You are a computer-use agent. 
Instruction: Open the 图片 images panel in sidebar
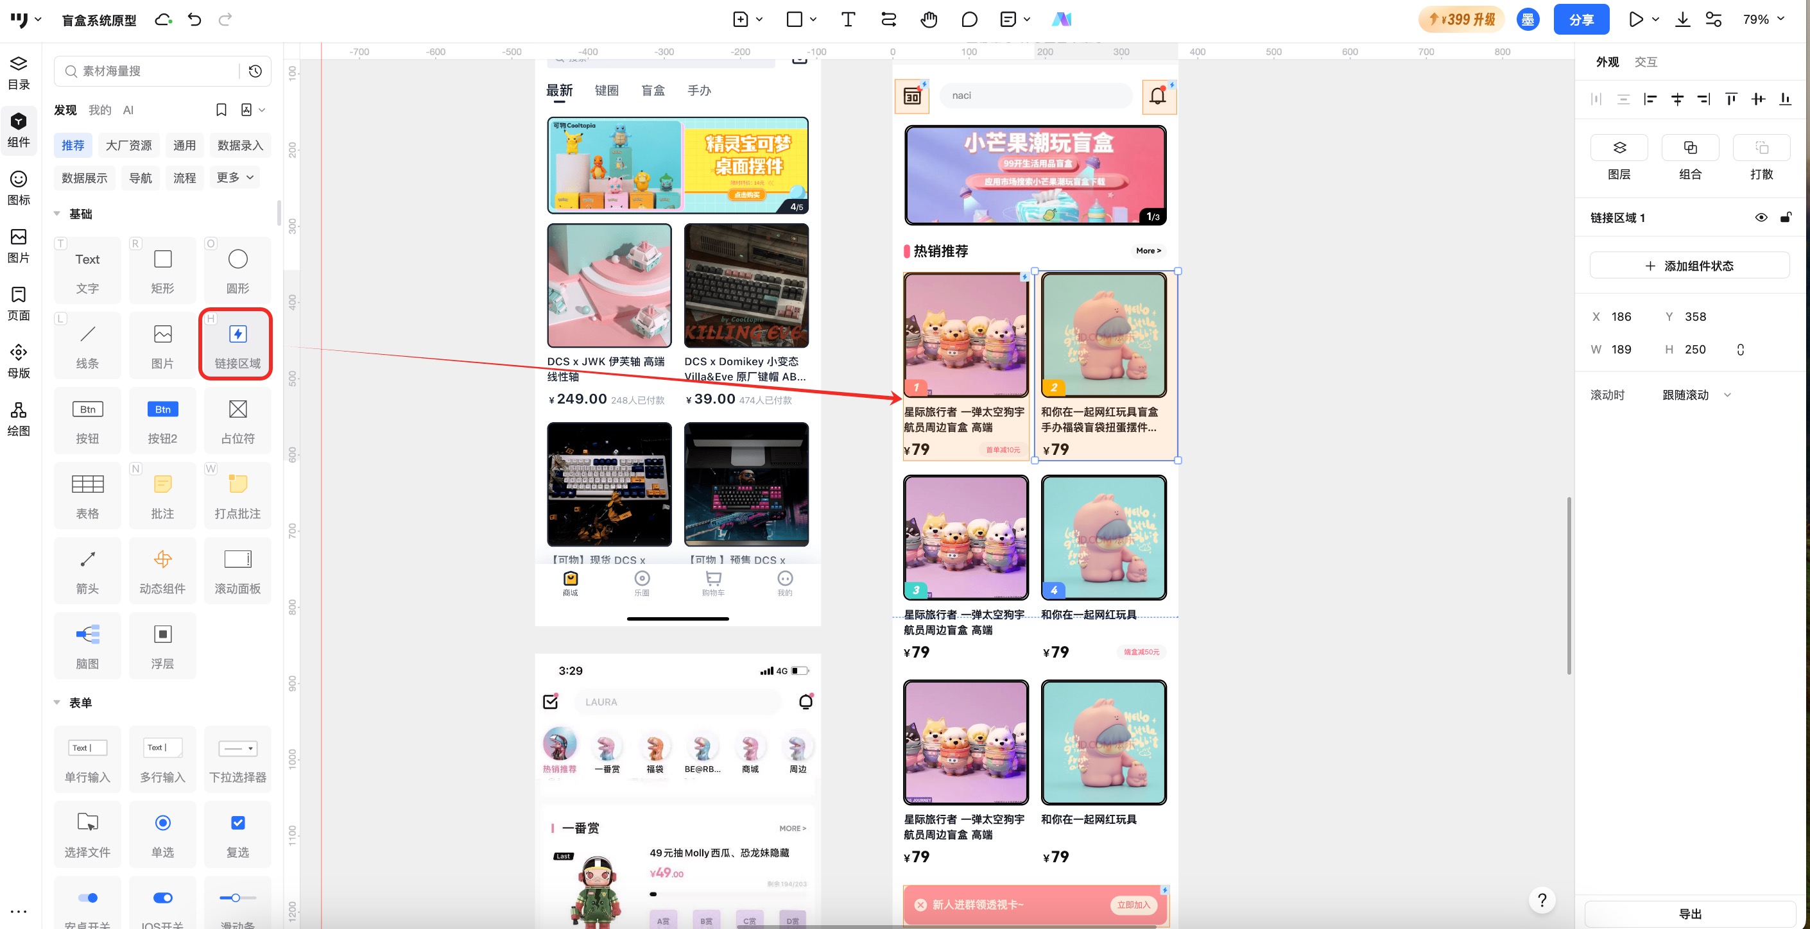click(x=19, y=246)
